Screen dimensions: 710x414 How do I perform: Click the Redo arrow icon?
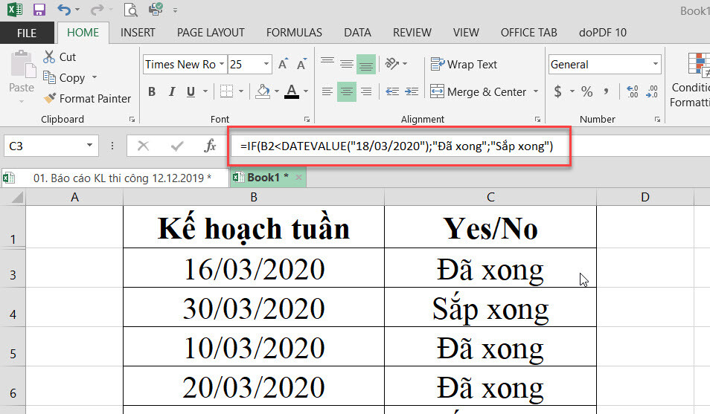pyautogui.click(x=97, y=10)
